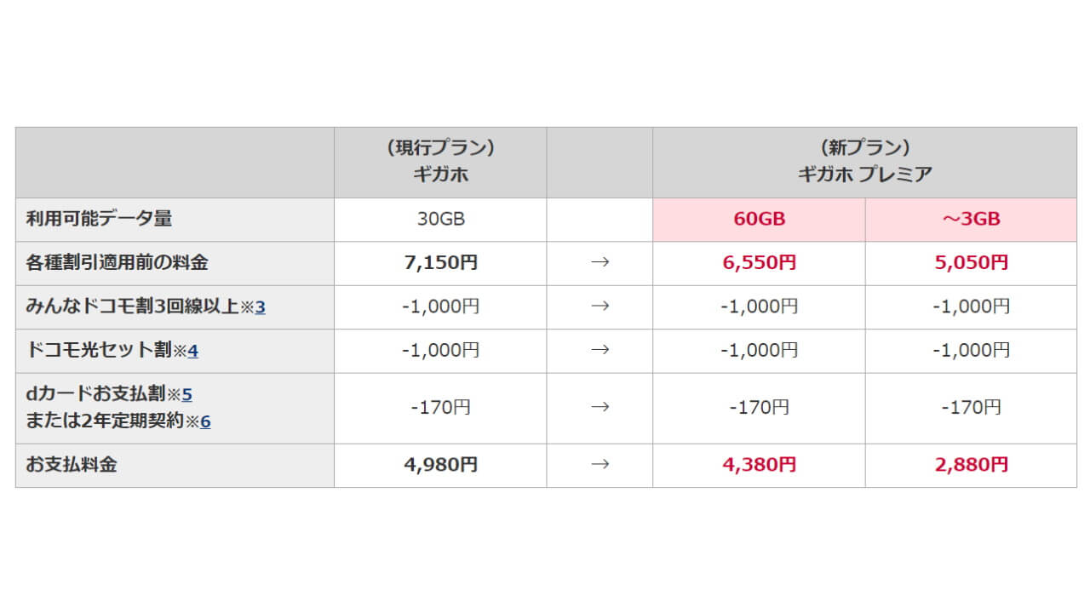The height and width of the screenshot is (613, 1090).
Task: Select the 7,150円 price cell
Action: pyautogui.click(x=440, y=263)
